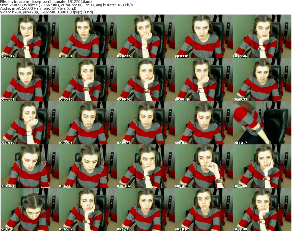The image size is (292, 231).
Task: Select the thumbnail stamped 00:04:31
Action: [30, 79]
